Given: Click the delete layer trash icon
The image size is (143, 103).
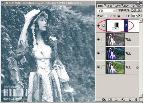Looking at the screenshot, I should (136, 100).
